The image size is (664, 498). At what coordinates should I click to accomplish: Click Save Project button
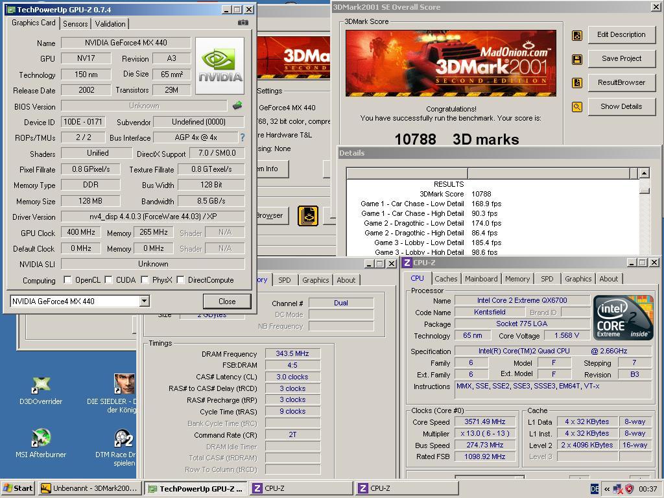coord(621,58)
